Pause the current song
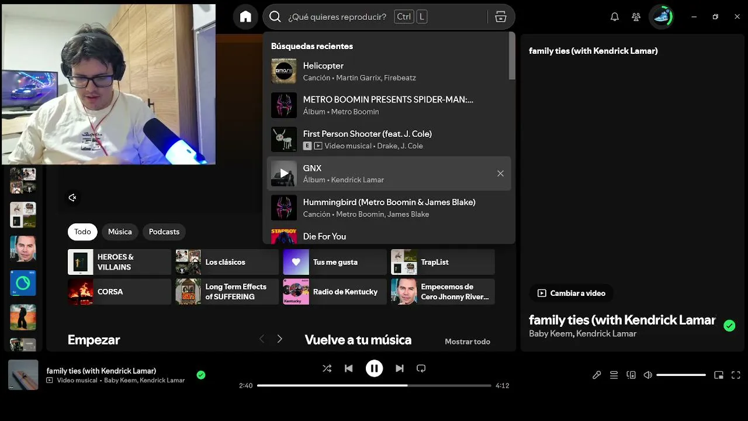748x421 pixels. pyautogui.click(x=374, y=368)
